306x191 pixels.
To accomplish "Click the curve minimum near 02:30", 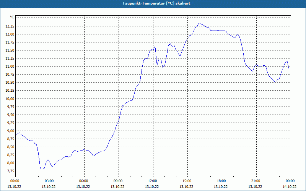I will (44, 168).
